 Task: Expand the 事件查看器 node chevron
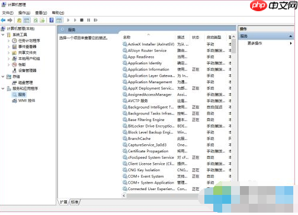pos(8,47)
